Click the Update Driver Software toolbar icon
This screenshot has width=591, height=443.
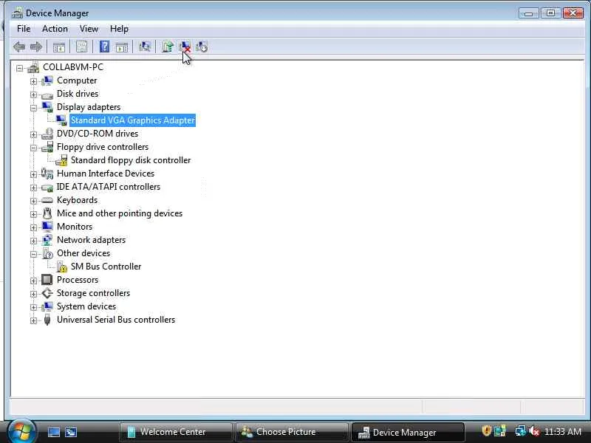168,47
